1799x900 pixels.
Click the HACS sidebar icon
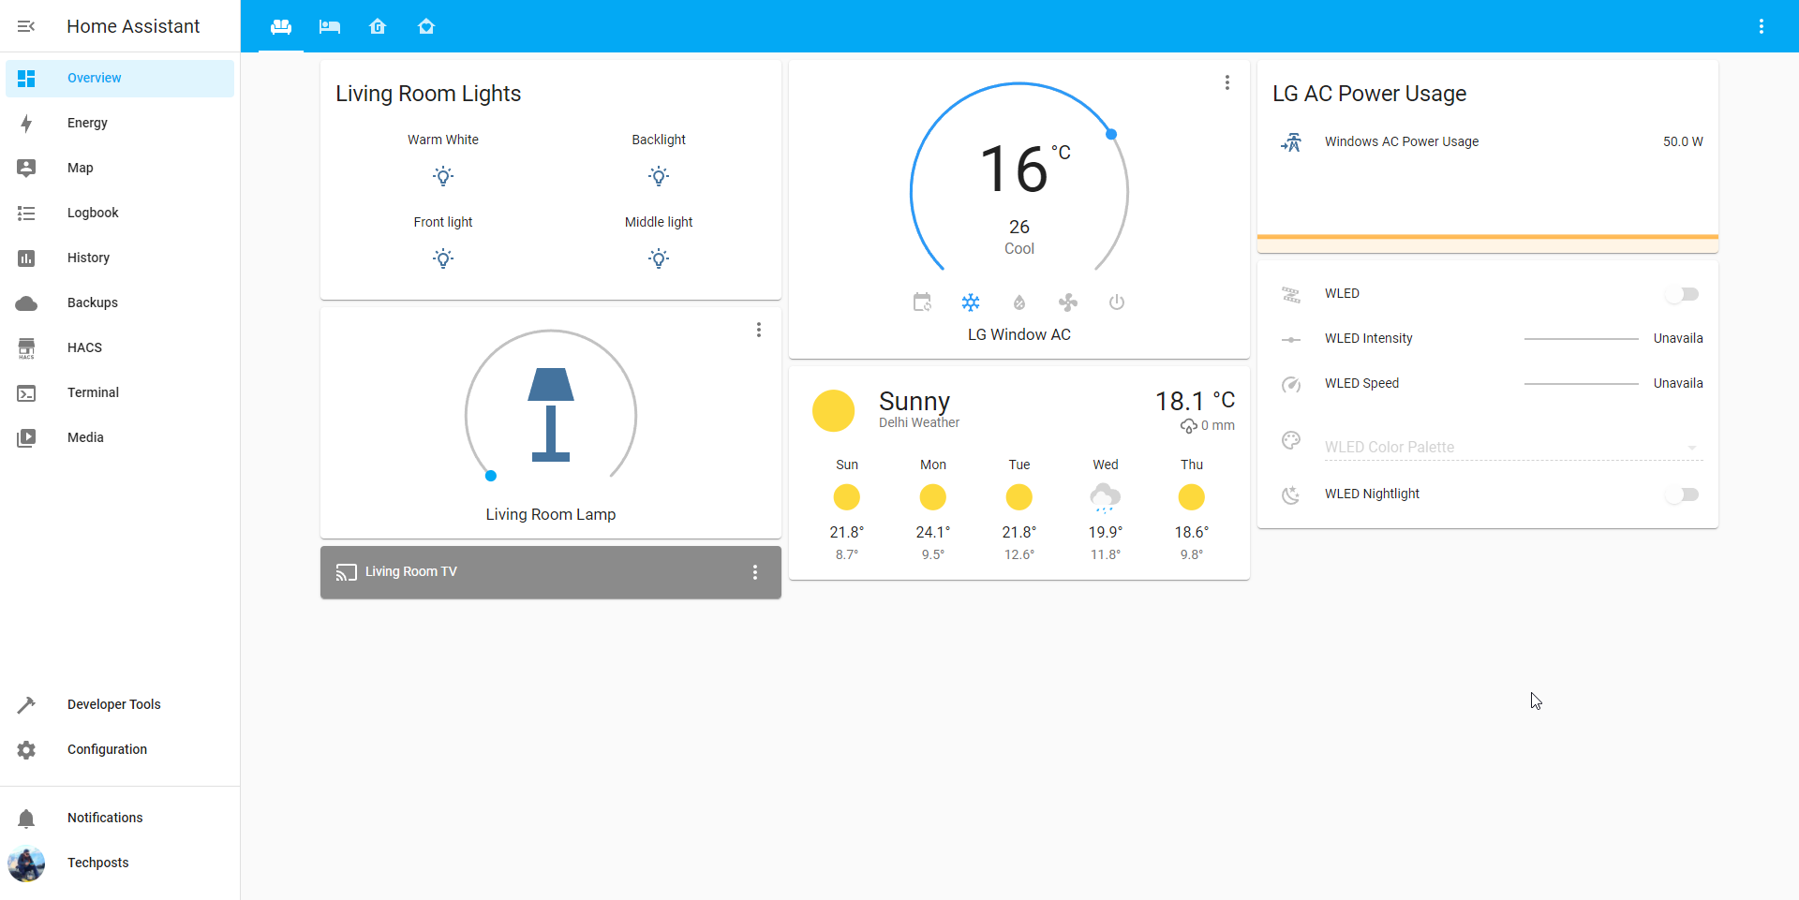(26, 347)
